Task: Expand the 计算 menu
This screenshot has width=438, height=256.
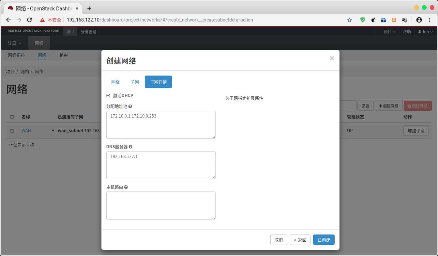Action: (14, 43)
